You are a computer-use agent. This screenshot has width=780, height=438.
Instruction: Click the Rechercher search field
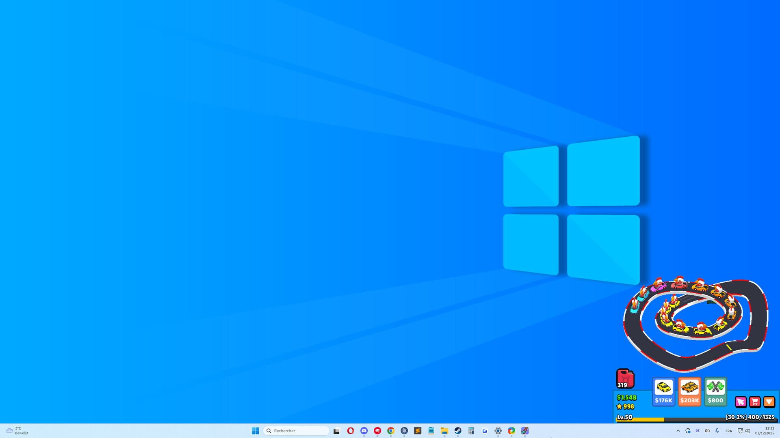(x=296, y=431)
